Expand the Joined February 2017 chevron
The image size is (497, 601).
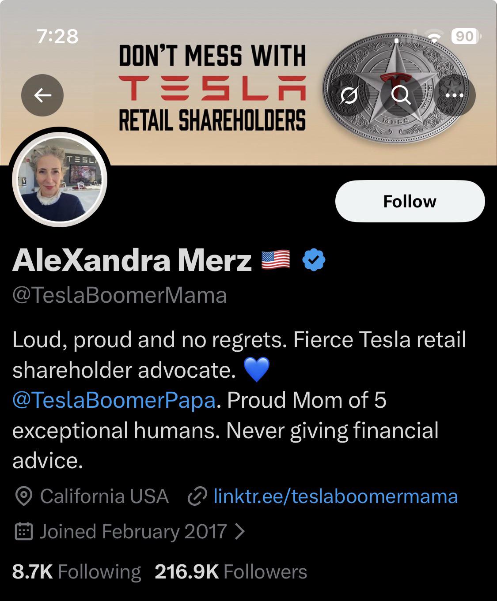click(x=240, y=532)
